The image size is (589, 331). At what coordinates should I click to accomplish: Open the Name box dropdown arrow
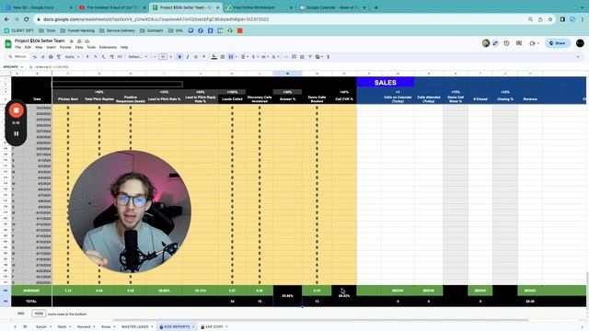[x=22, y=67]
